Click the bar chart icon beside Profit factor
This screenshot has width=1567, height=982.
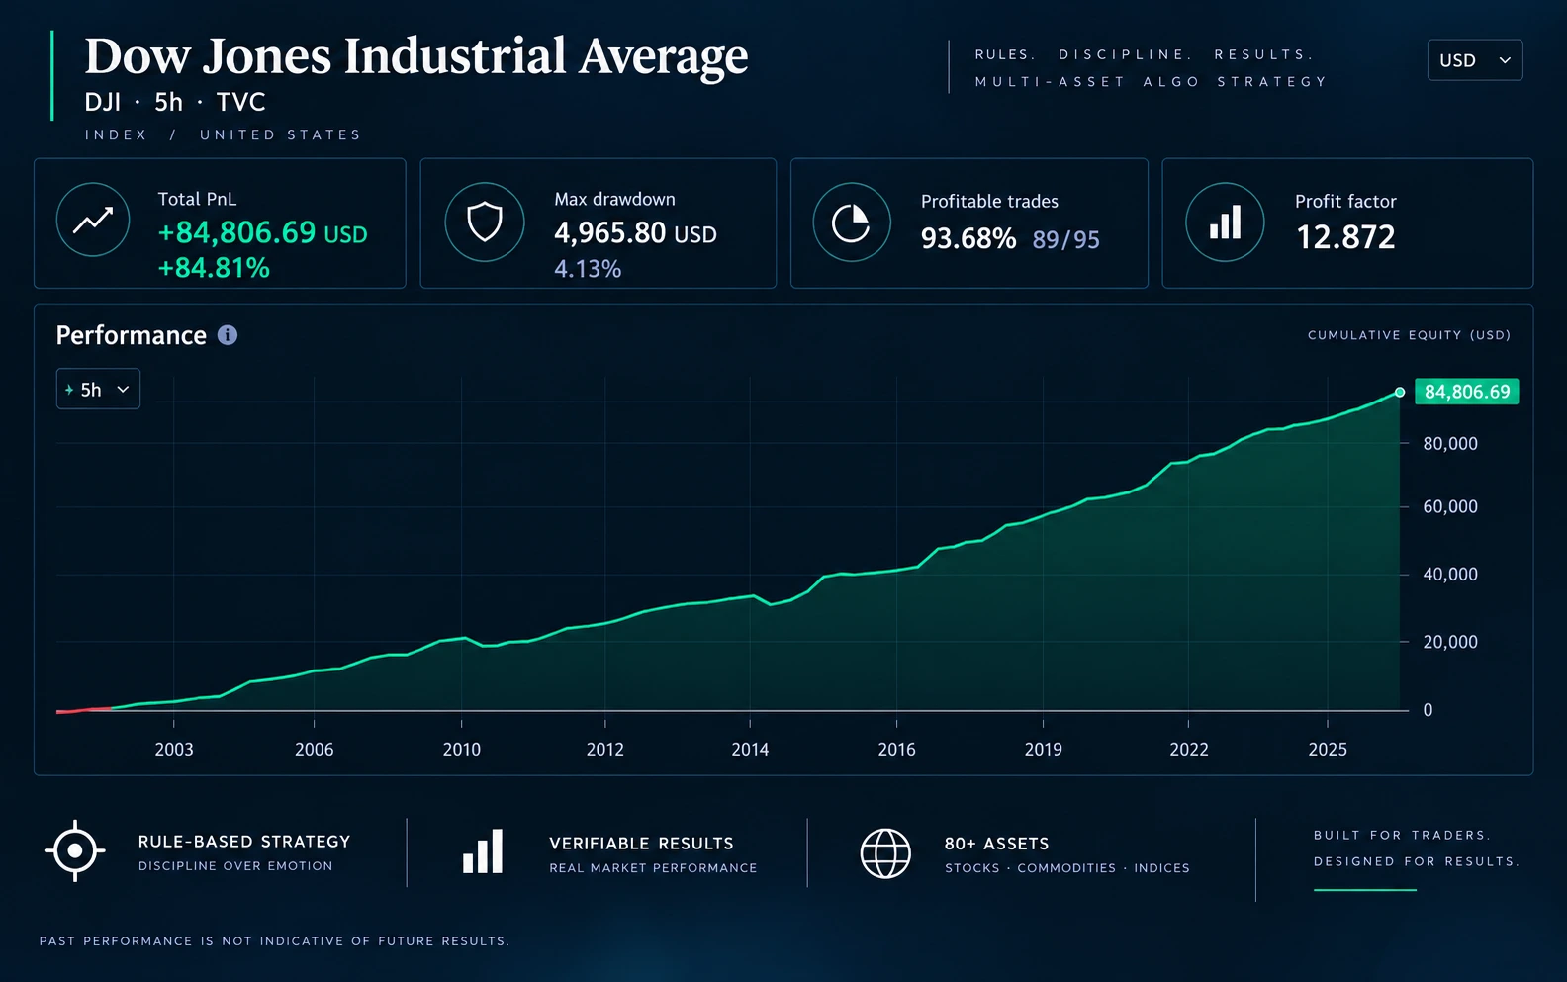(1225, 223)
